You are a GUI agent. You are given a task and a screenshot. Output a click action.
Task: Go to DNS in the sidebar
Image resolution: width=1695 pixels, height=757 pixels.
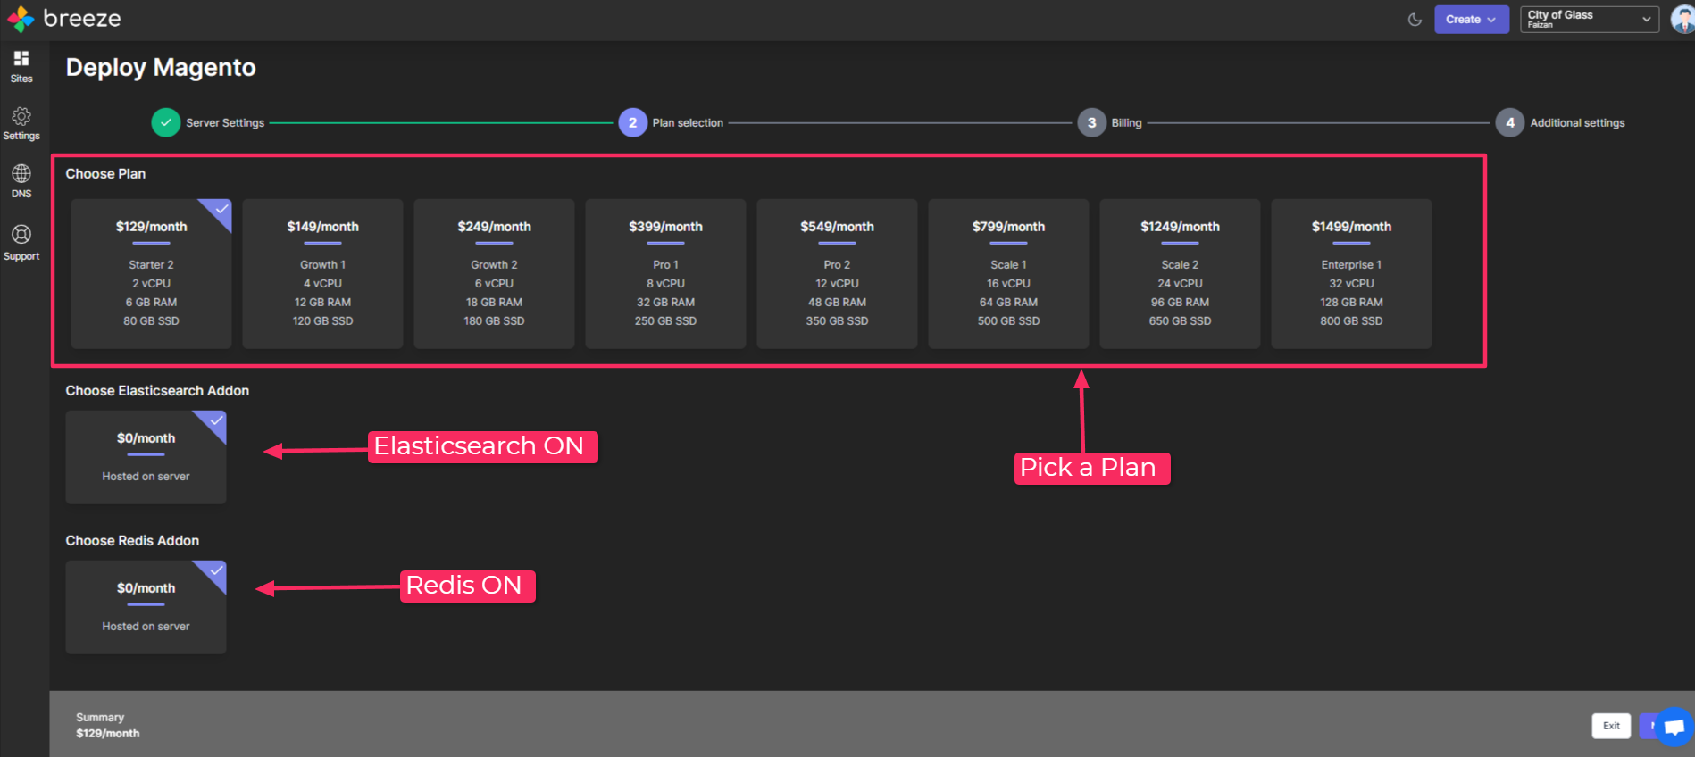[21, 181]
